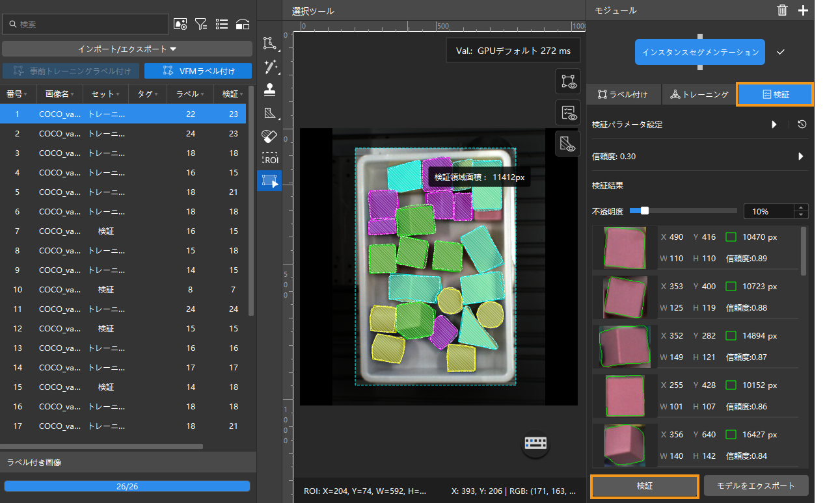Screen dimensions: 825x503
Task: Switch to the トレーニング tab
Action: [699, 94]
